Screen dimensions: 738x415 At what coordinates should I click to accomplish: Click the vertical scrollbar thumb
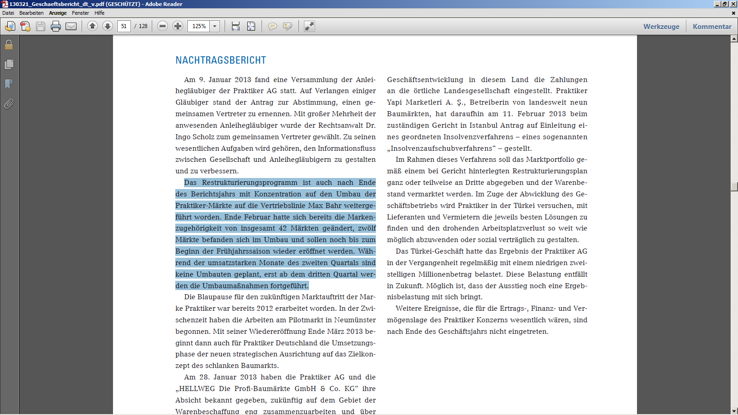coord(734,187)
